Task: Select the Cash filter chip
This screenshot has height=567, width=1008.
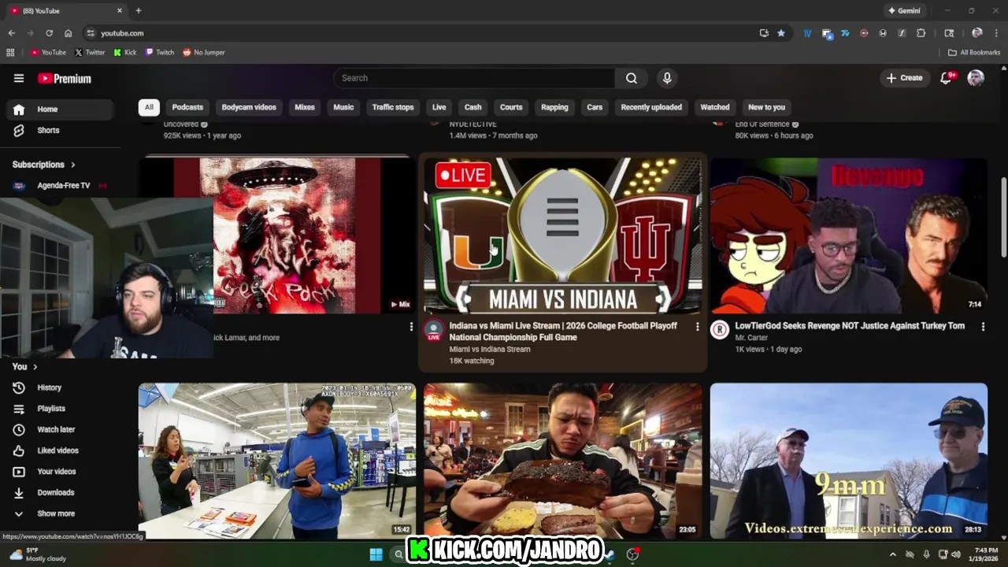Action: [x=473, y=107]
